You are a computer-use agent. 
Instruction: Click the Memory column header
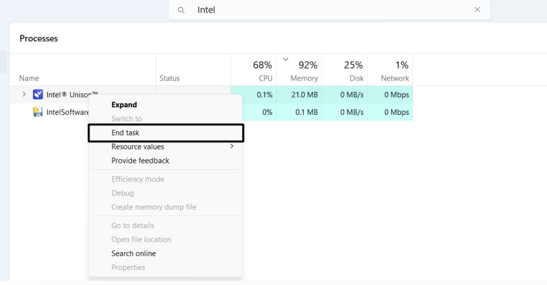pos(303,78)
